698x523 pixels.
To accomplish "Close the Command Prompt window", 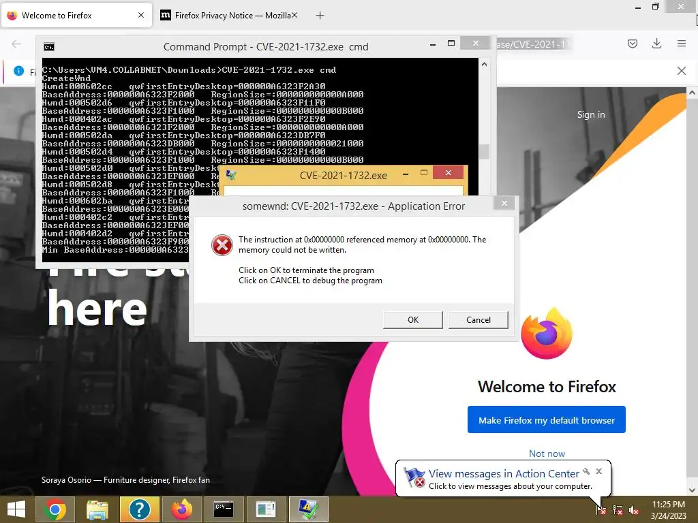I will (x=475, y=43).
